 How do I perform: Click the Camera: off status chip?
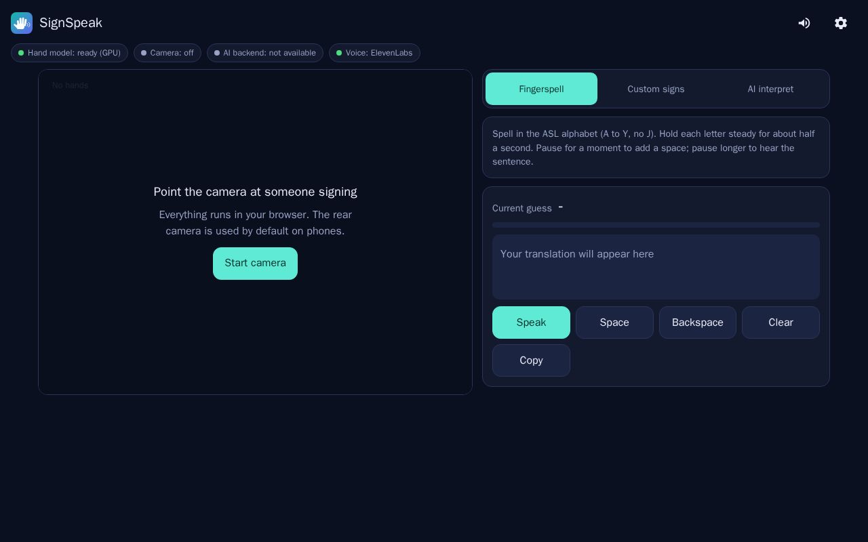coord(167,53)
